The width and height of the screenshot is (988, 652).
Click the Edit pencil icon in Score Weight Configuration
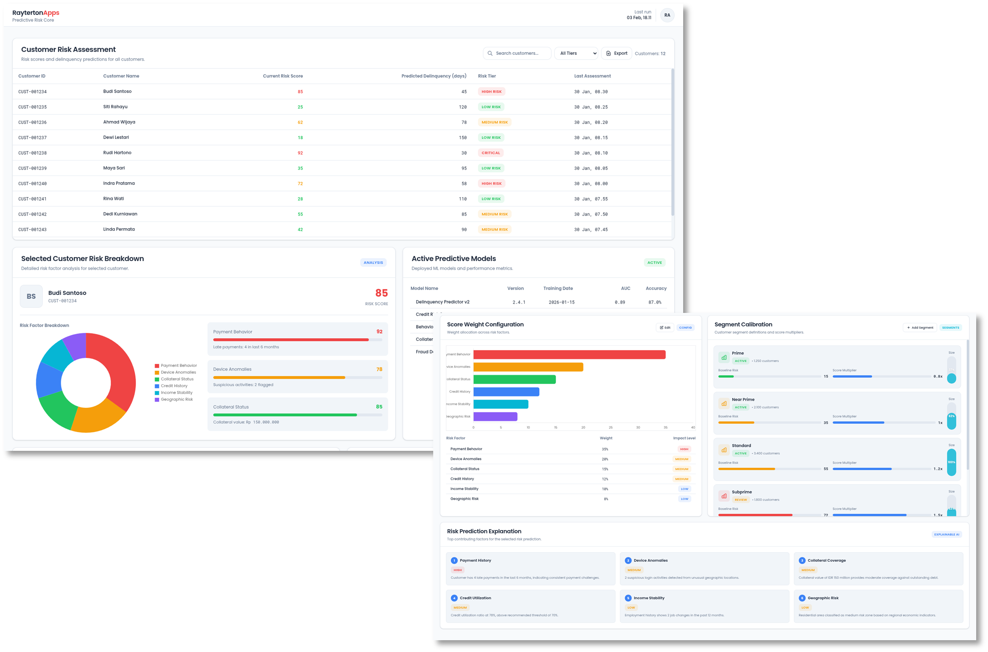click(x=661, y=327)
